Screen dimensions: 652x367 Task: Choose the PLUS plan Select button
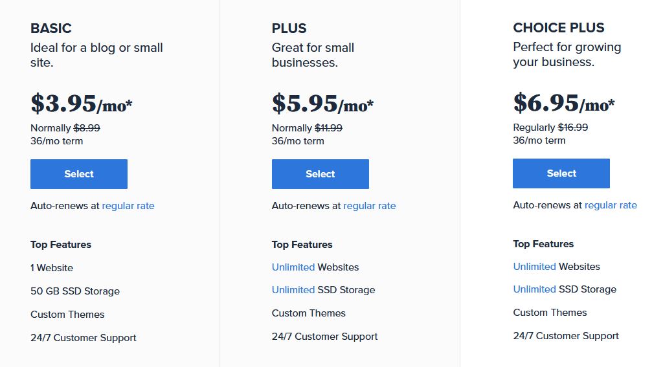click(x=320, y=173)
